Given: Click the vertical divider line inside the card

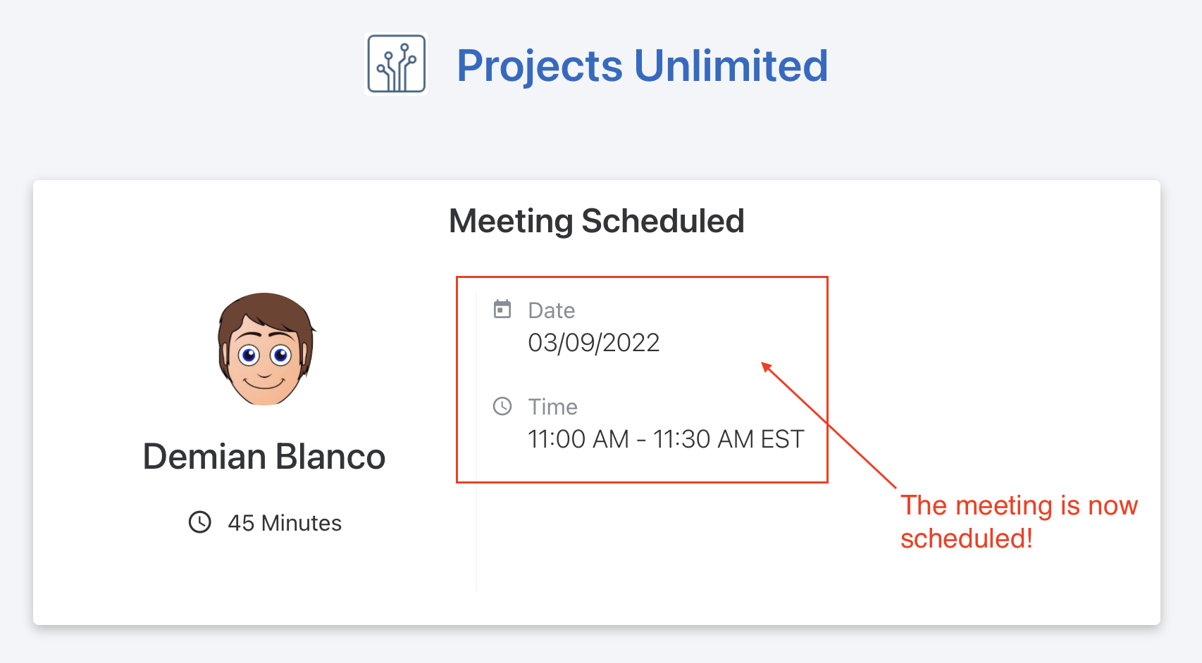Looking at the screenshot, I should pyautogui.click(x=476, y=535).
